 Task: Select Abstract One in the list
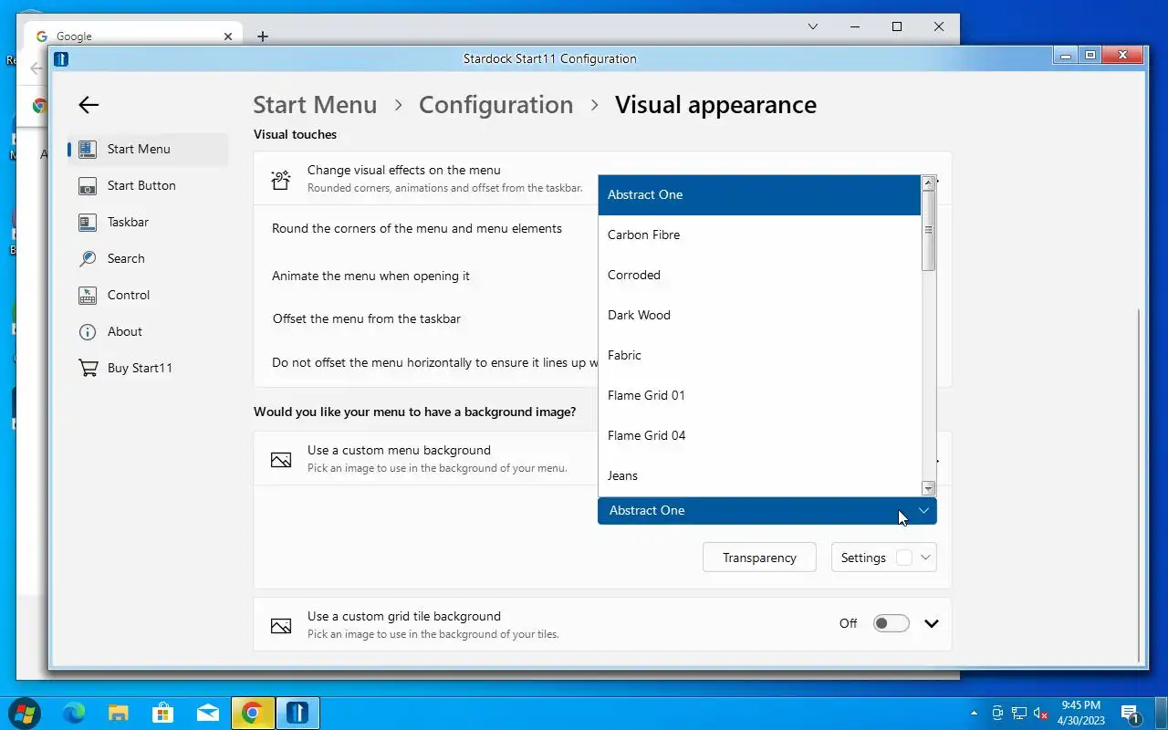[759, 194]
